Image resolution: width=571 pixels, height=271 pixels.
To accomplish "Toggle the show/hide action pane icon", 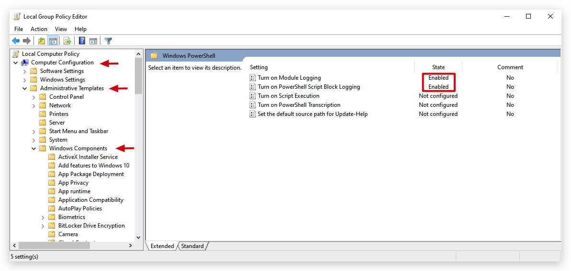I will (x=93, y=41).
